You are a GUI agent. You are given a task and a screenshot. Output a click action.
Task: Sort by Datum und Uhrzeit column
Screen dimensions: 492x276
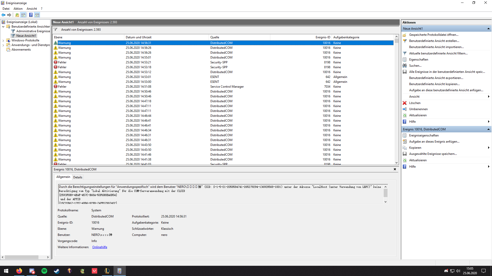click(x=138, y=37)
